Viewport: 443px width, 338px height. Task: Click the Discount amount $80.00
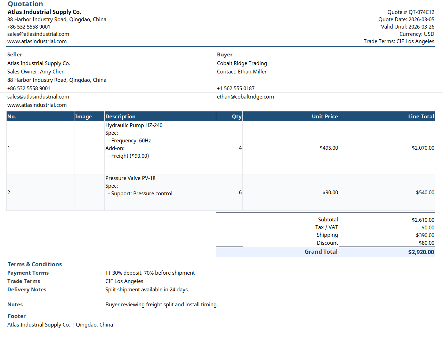tap(426, 243)
